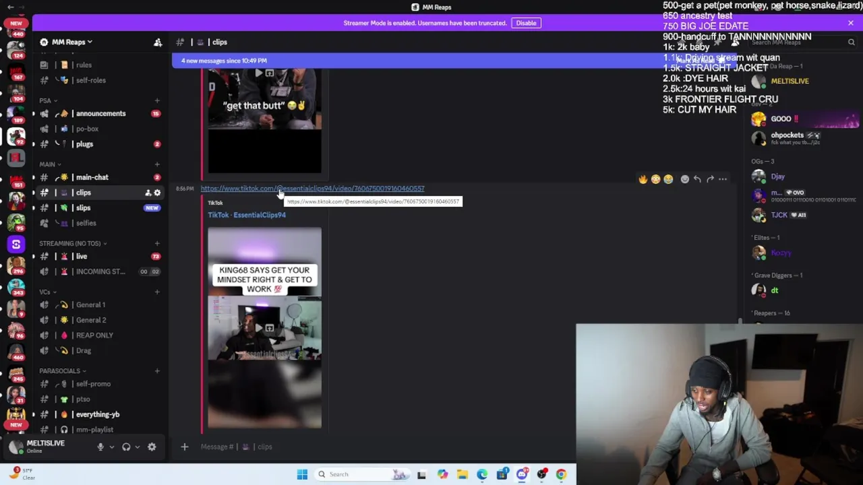Reply to the TikTok message
This screenshot has height=485, width=863.
tap(697, 179)
